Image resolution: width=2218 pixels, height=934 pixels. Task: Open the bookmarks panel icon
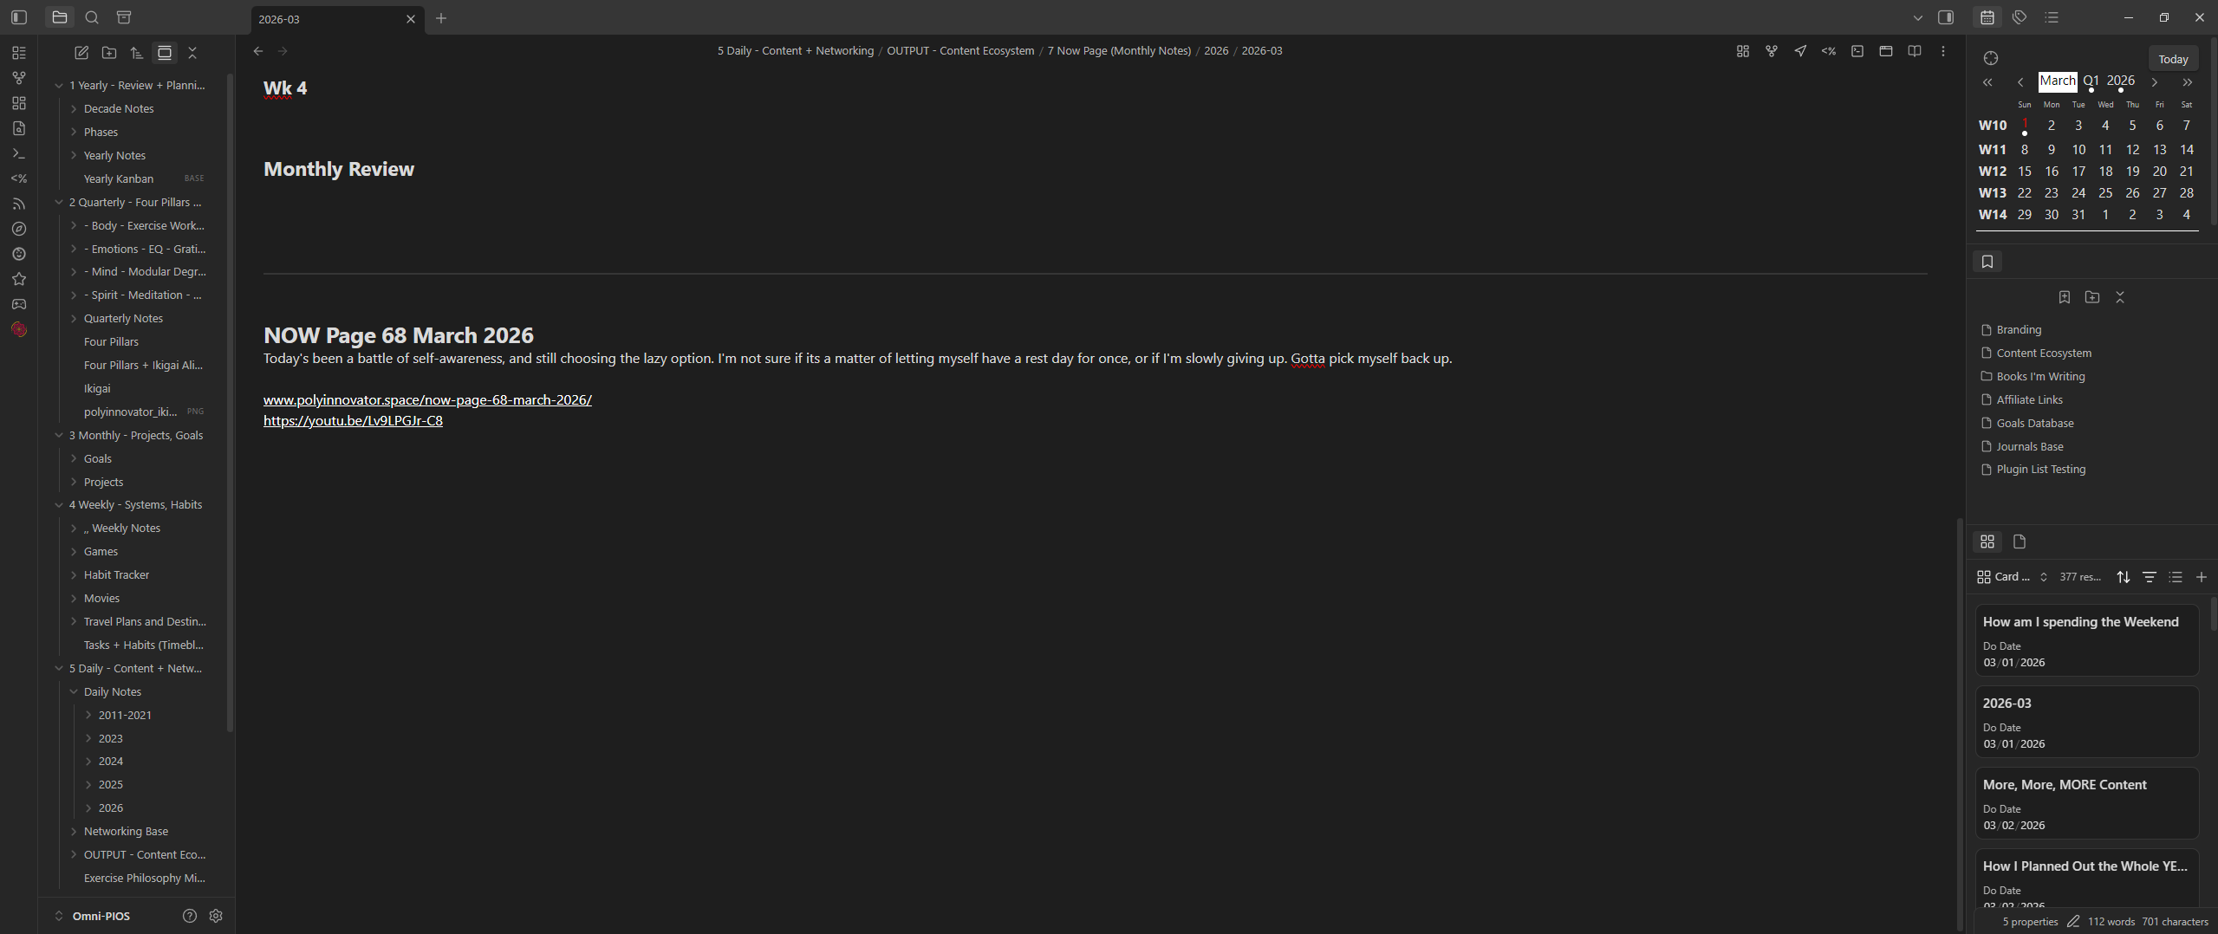[x=1987, y=262]
